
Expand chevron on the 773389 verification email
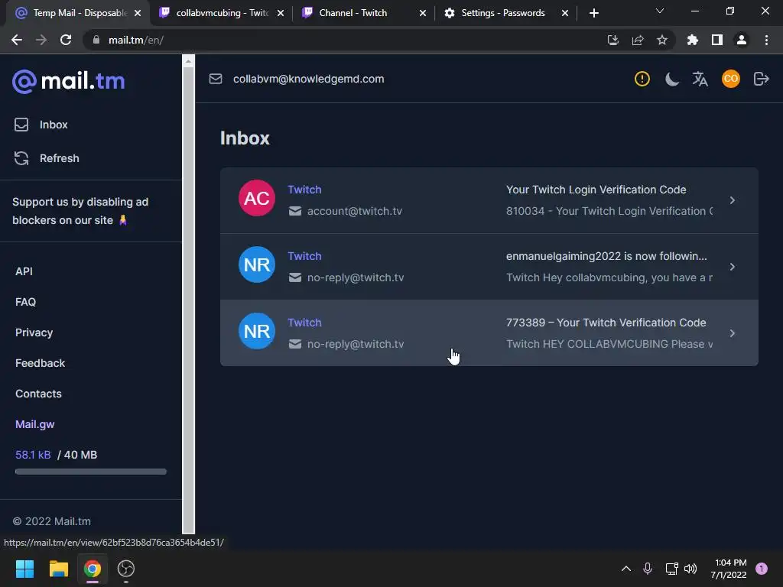[x=732, y=333]
